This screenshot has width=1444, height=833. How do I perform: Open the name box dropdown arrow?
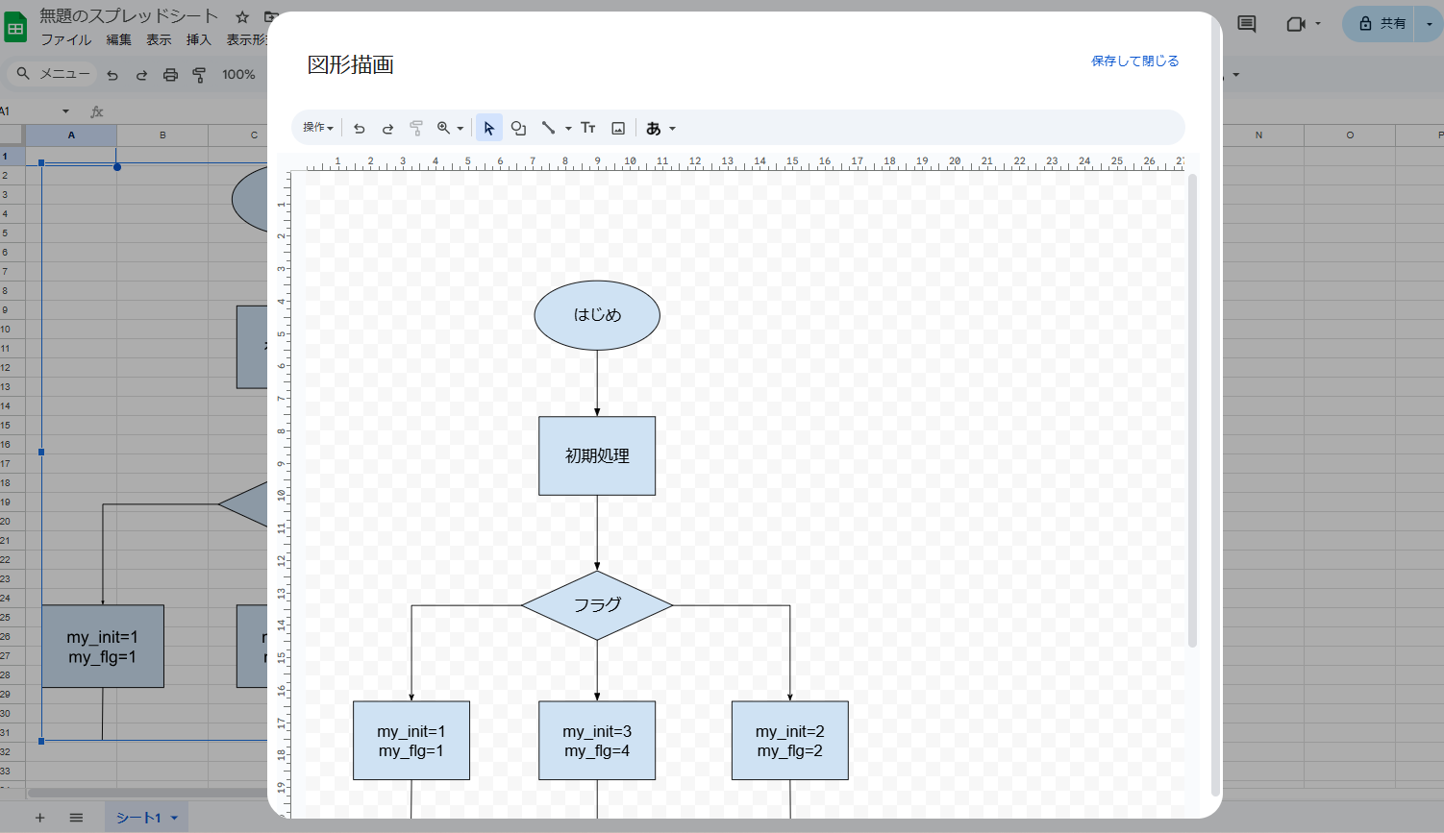tap(65, 111)
